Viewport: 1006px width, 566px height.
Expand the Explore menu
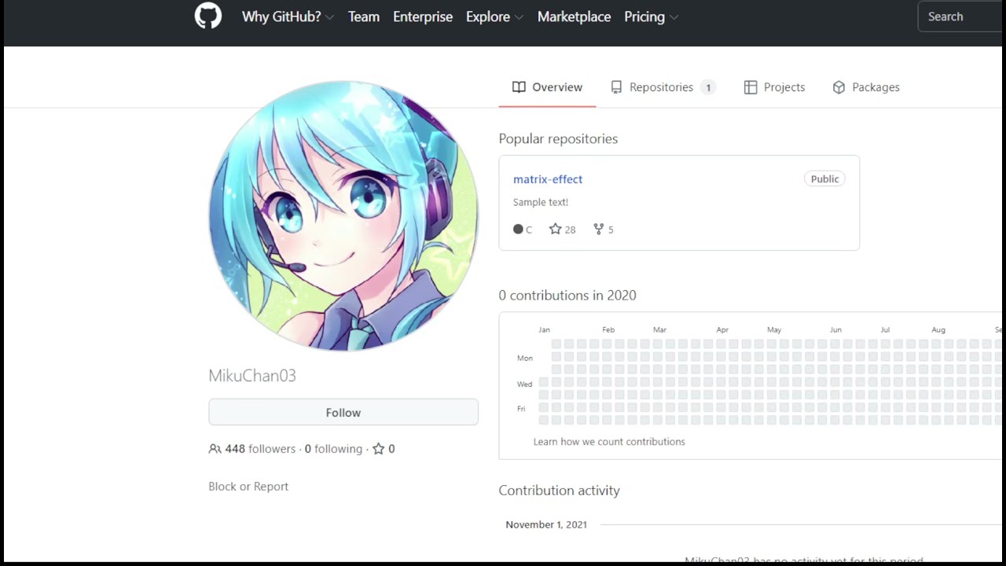click(494, 17)
